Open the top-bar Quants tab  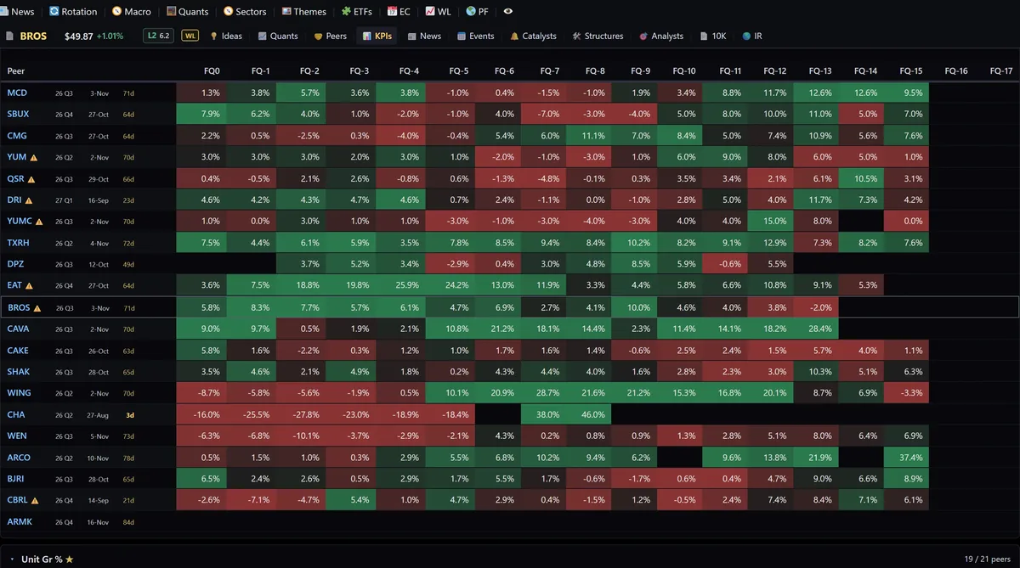tap(187, 12)
